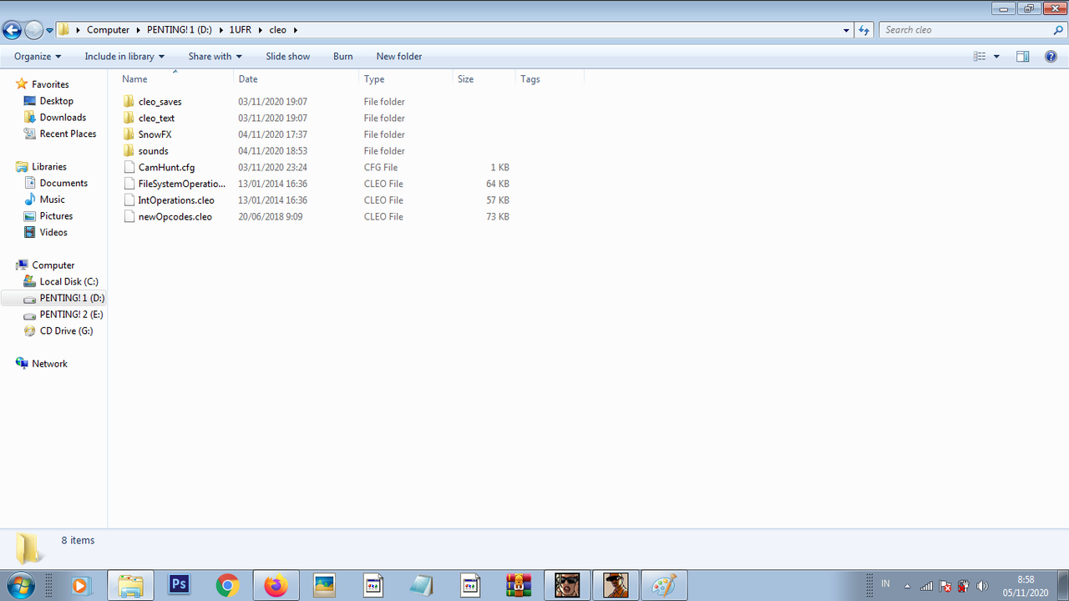
Task: Open Desktop in the navigation pane
Action: [56, 101]
